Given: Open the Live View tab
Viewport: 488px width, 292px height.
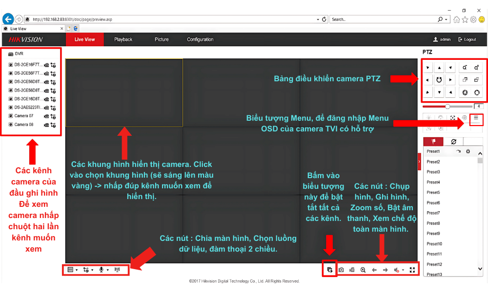Looking at the screenshot, I should [x=84, y=39].
